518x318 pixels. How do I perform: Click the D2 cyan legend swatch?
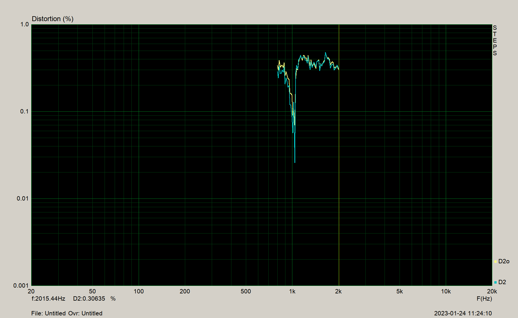click(x=495, y=282)
